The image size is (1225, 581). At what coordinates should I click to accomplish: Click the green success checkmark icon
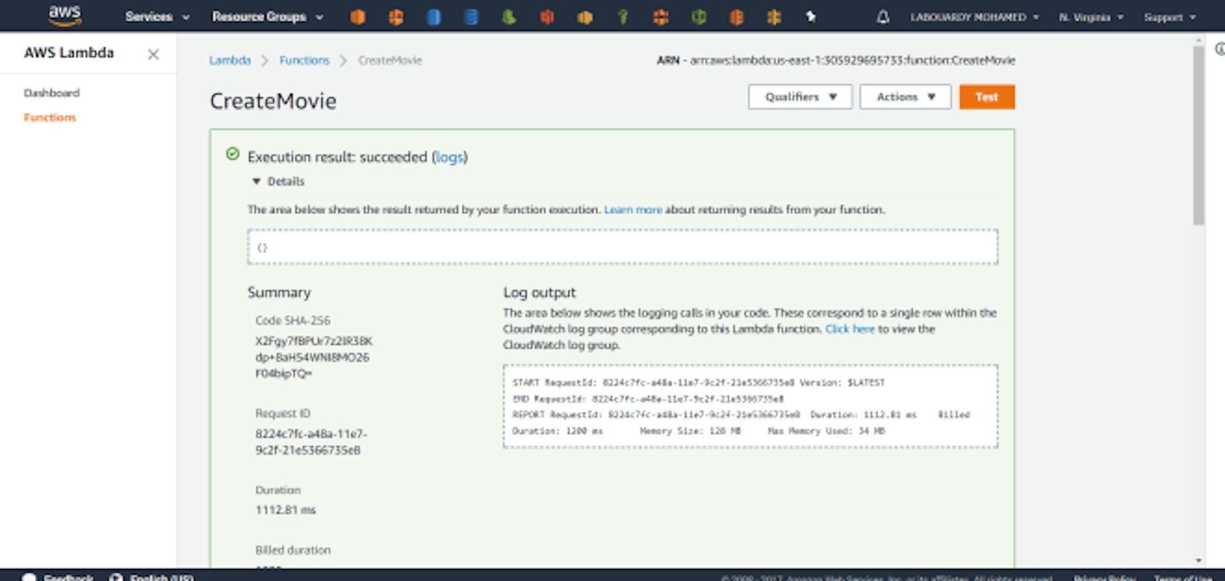tap(233, 154)
